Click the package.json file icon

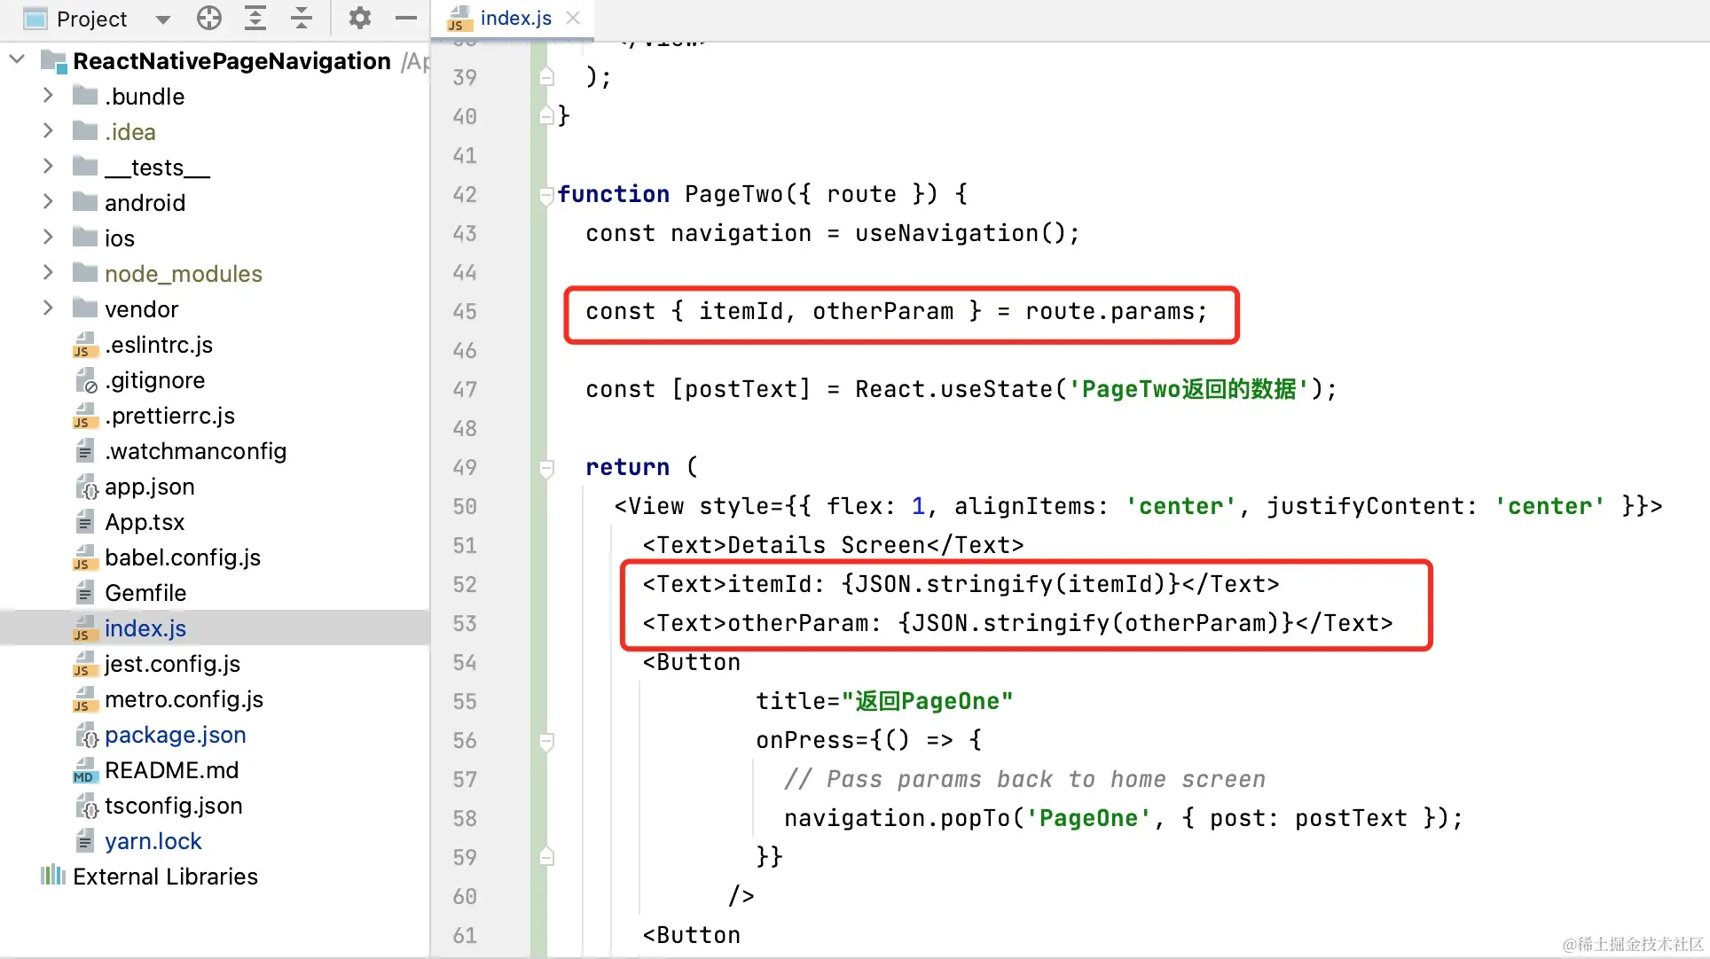coord(86,735)
